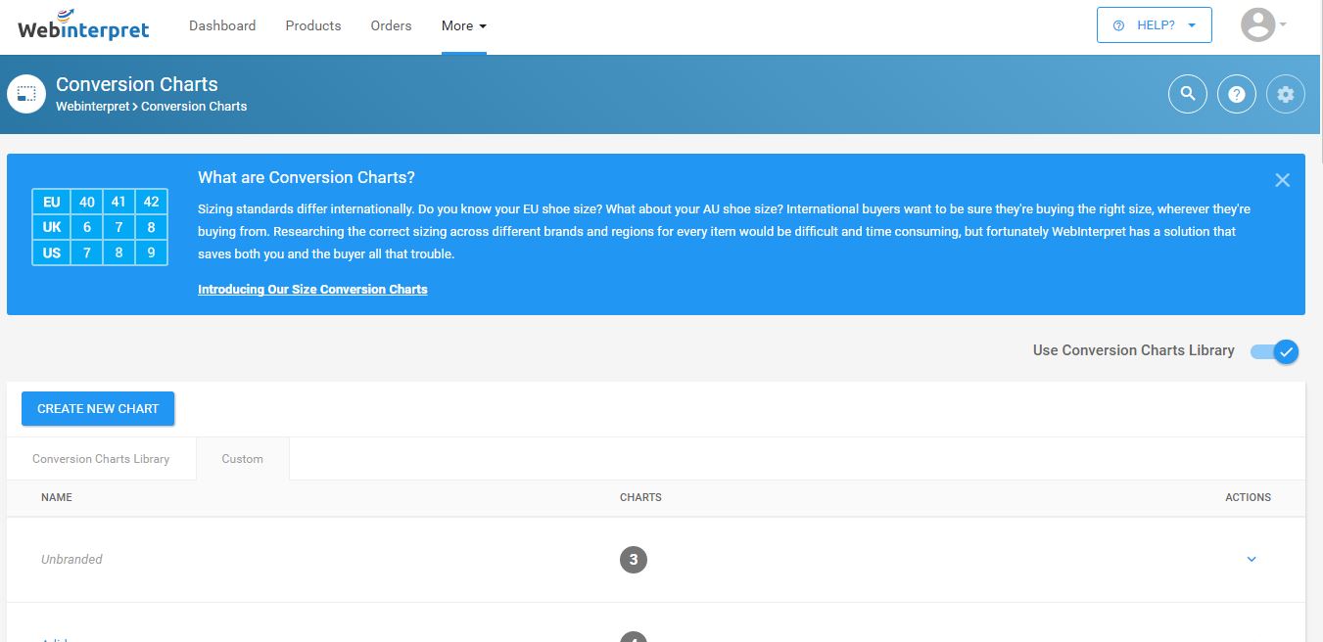
Task: Click the NAME column header
Action: [x=57, y=497]
